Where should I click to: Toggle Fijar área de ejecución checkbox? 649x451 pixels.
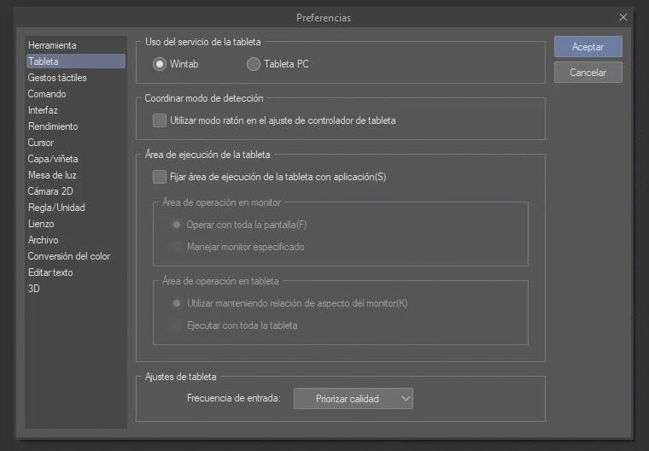click(x=160, y=177)
